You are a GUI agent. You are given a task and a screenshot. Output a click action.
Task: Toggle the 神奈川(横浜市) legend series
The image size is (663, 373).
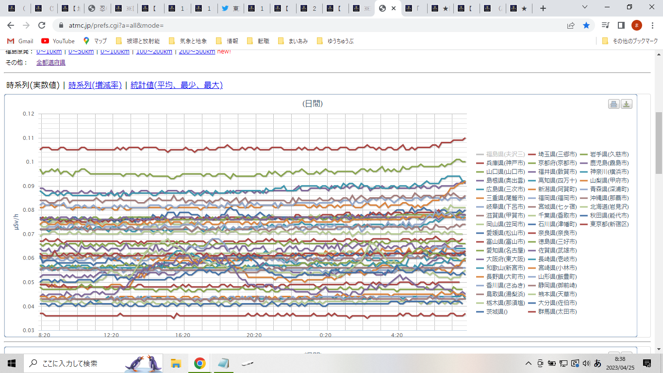(604, 171)
